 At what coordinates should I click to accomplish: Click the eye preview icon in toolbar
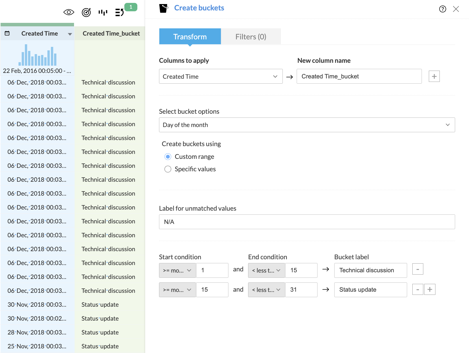coord(69,12)
